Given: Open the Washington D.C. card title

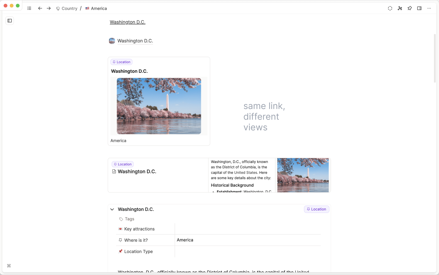Looking at the screenshot, I should point(129,71).
